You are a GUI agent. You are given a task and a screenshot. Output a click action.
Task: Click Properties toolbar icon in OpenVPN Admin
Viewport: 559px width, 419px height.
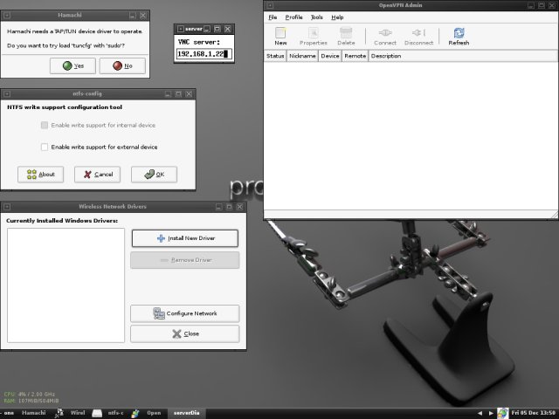pos(314,37)
